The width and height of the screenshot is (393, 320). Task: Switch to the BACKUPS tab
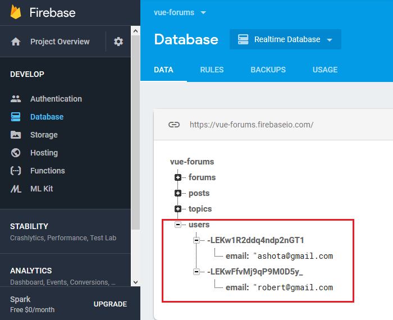268,70
